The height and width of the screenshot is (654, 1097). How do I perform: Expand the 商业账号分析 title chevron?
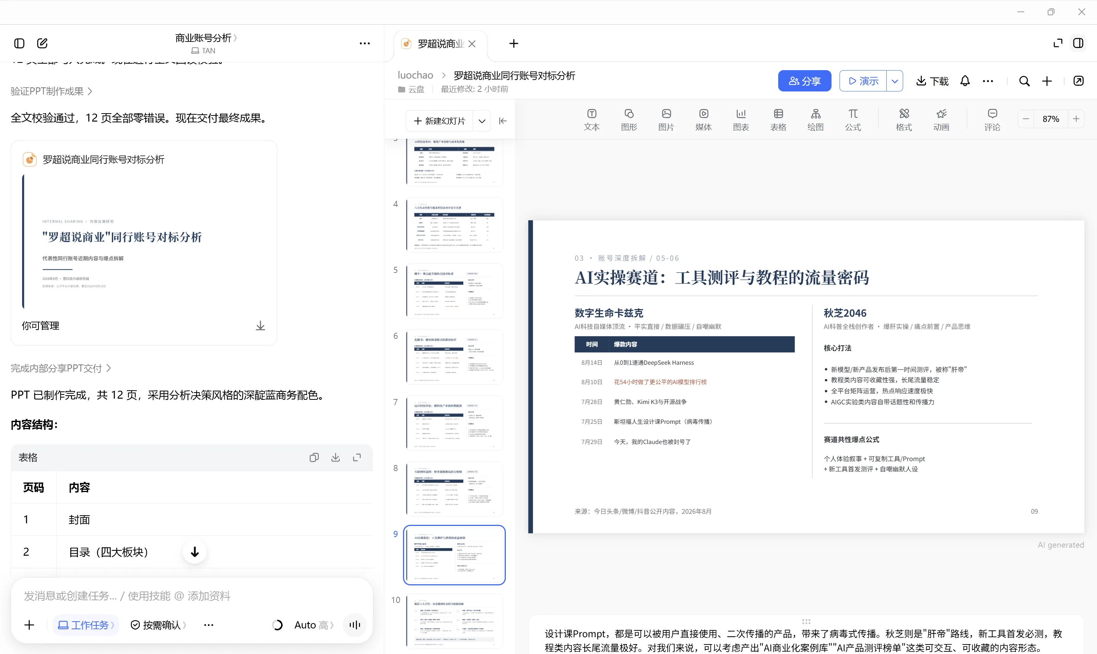(235, 38)
